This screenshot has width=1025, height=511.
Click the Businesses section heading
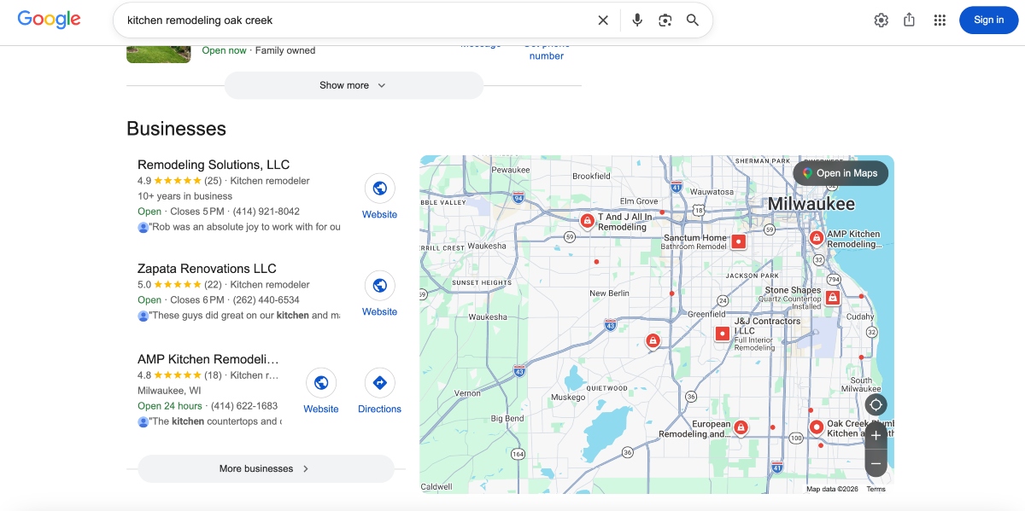[x=177, y=129]
